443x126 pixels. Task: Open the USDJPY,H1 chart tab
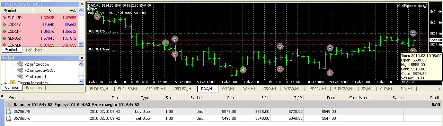(317, 89)
